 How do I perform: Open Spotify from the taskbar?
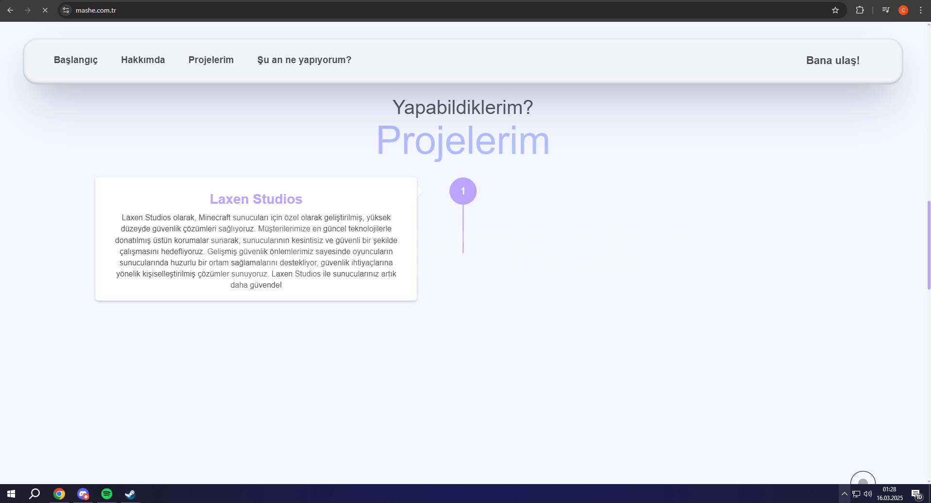pos(107,494)
